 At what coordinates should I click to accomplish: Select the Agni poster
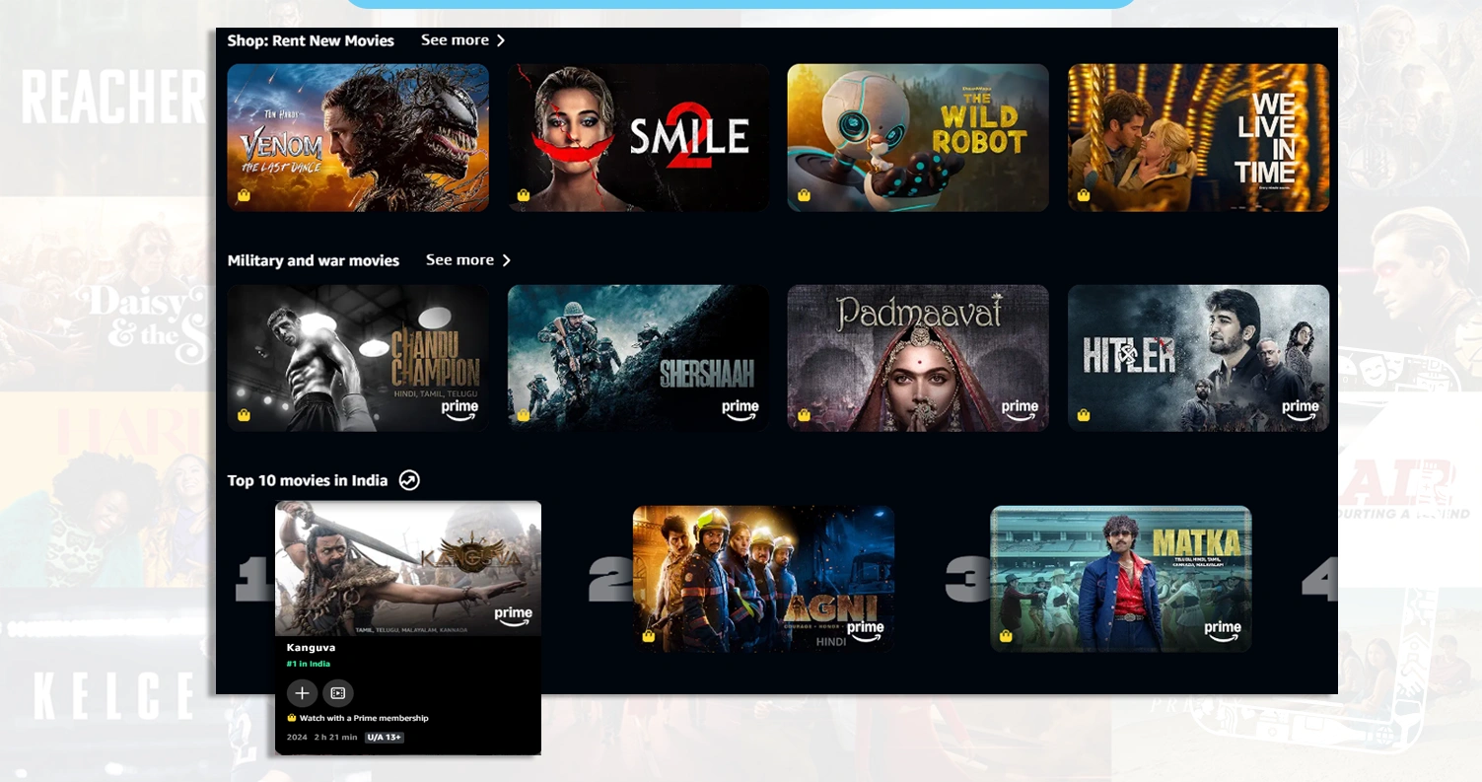764,578
